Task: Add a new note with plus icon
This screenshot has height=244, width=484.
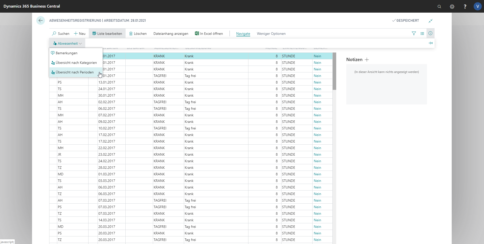Action: pos(367,60)
